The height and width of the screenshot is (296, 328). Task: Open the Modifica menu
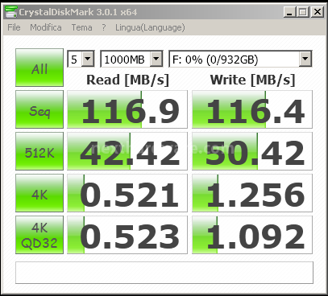[x=46, y=27]
